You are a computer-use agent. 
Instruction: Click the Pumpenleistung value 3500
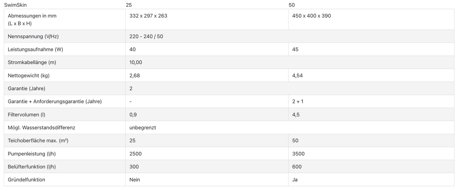(x=298, y=154)
